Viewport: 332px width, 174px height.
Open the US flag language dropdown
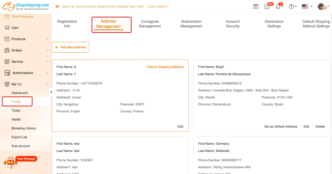coord(307,7)
